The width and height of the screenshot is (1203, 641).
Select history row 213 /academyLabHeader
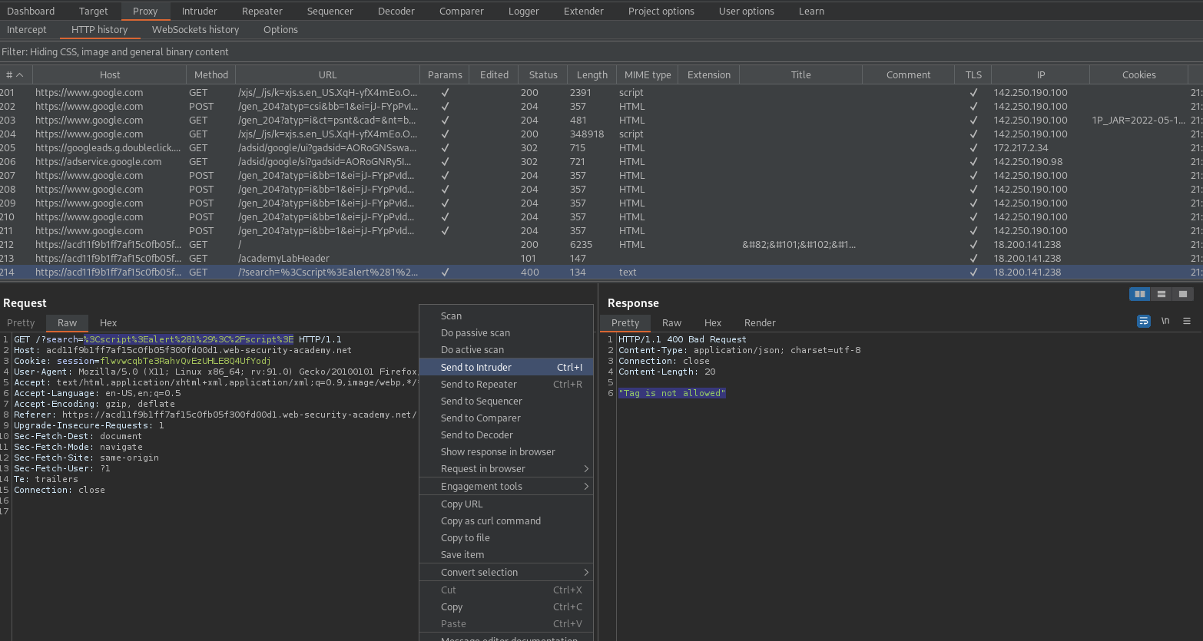coord(601,258)
